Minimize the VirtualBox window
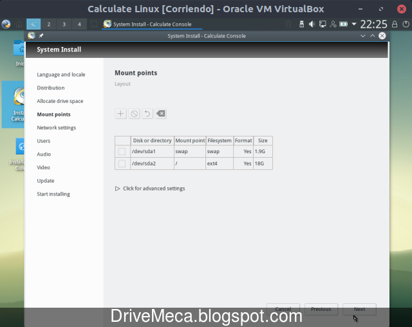Screen dimensions: 412x327 pyautogui.click(x=360, y=9)
